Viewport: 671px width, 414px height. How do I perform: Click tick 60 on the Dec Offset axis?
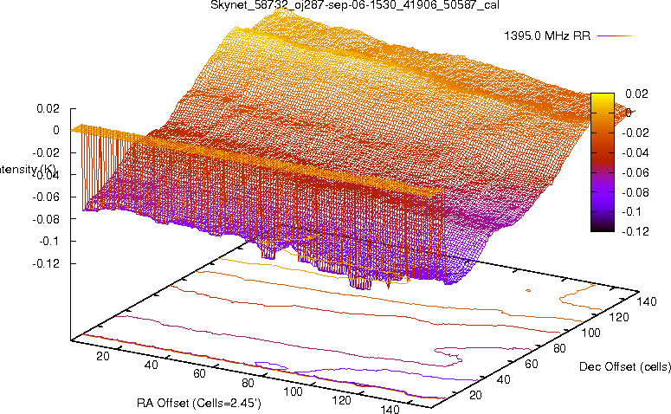(x=532, y=365)
